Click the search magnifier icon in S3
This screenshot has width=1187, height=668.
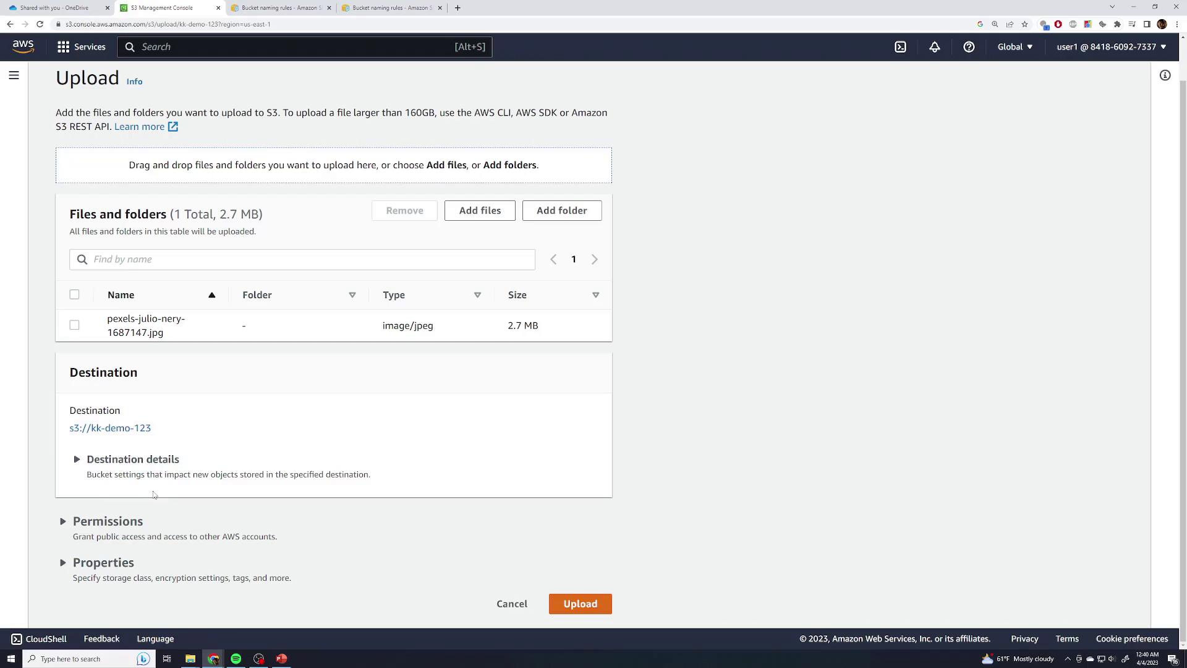tap(82, 259)
